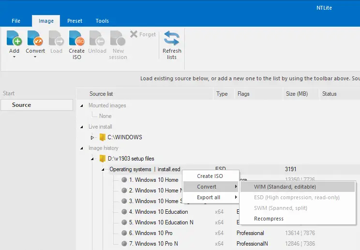Click the Forget X icon
Screen dimensions: 360x250
pyautogui.click(x=134, y=34)
